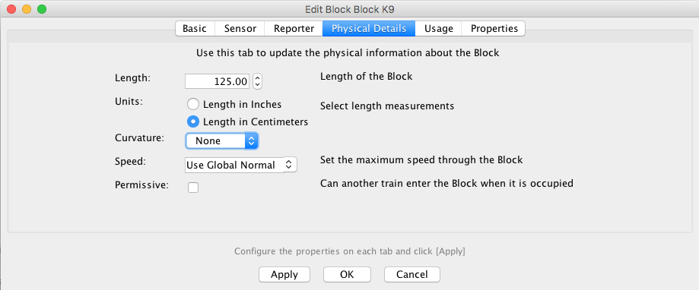The height and width of the screenshot is (290, 699).
Task: Switch to the Basic tab
Action: click(x=195, y=28)
